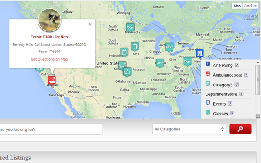Click the All Categories up-down arrows
Image resolution: width=261 pixels, height=163 pixels.
pyautogui.click(x=223, y=129)
